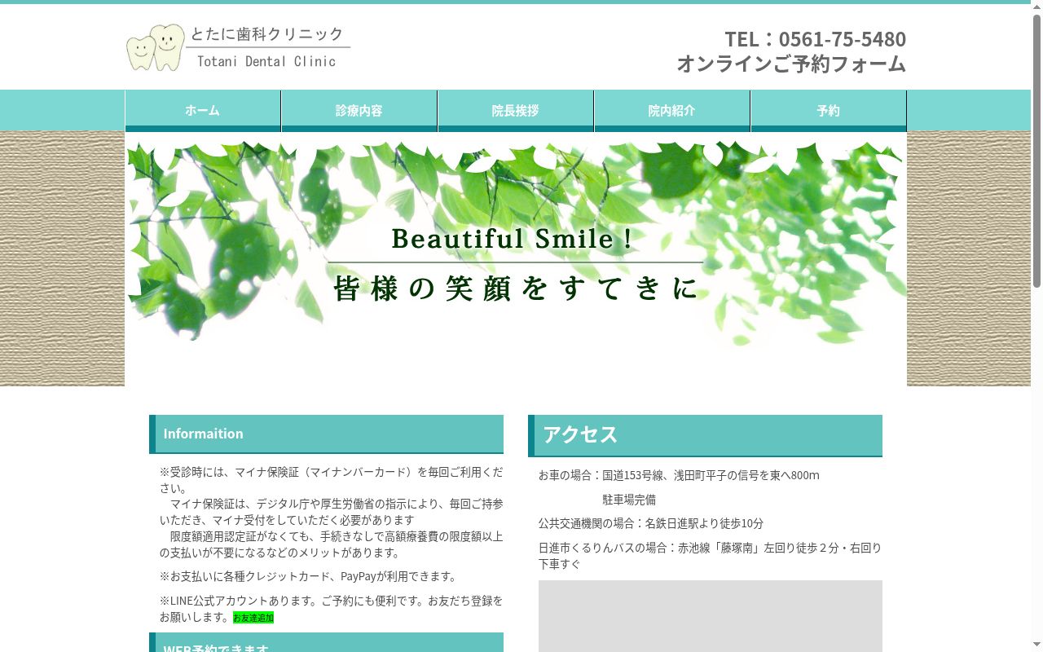Click the line 公共交通機関の場合：名鉄日進駅より徒歩10分
Image resolution: width=1043 pixels, height=652 pixels.
pos(651,523)
